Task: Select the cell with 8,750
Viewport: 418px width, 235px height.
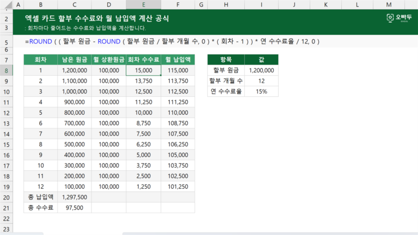Action: (x=144, y=123)
